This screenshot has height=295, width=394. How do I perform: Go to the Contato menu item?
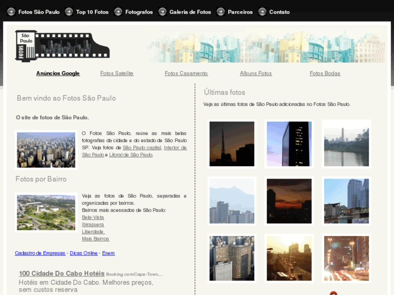(x=279, y=12)
